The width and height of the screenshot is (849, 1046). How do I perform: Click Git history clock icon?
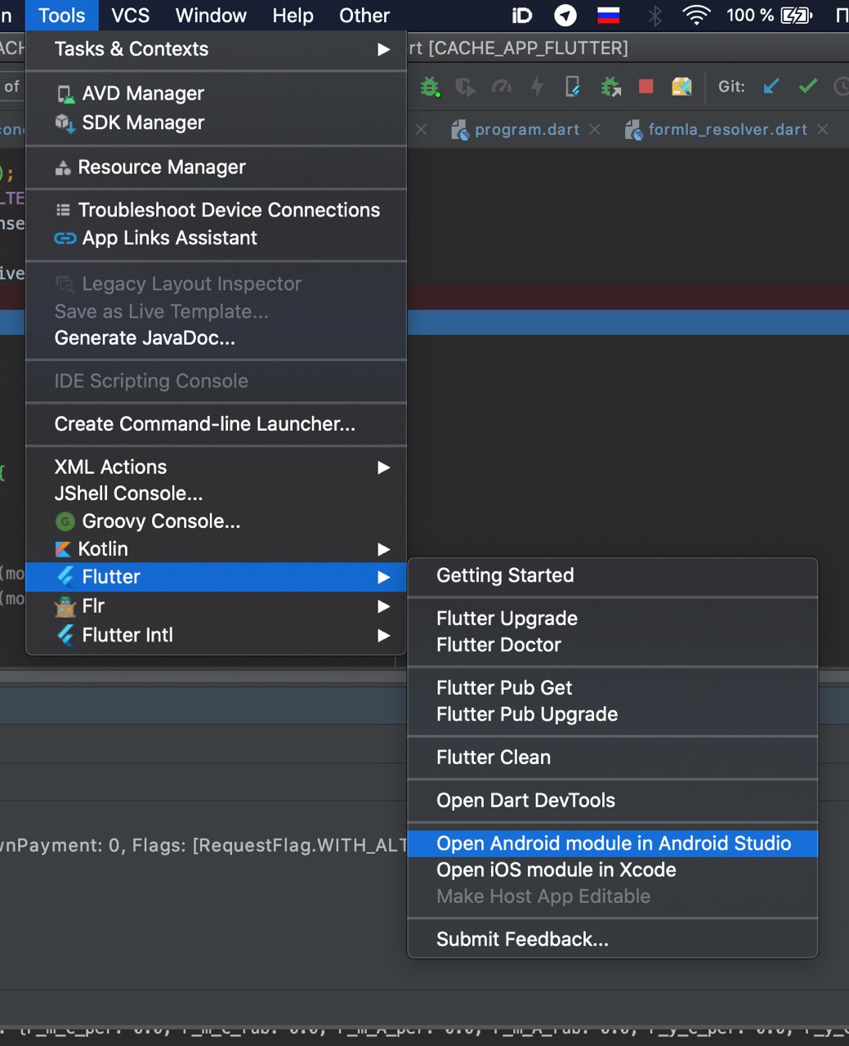842,86
